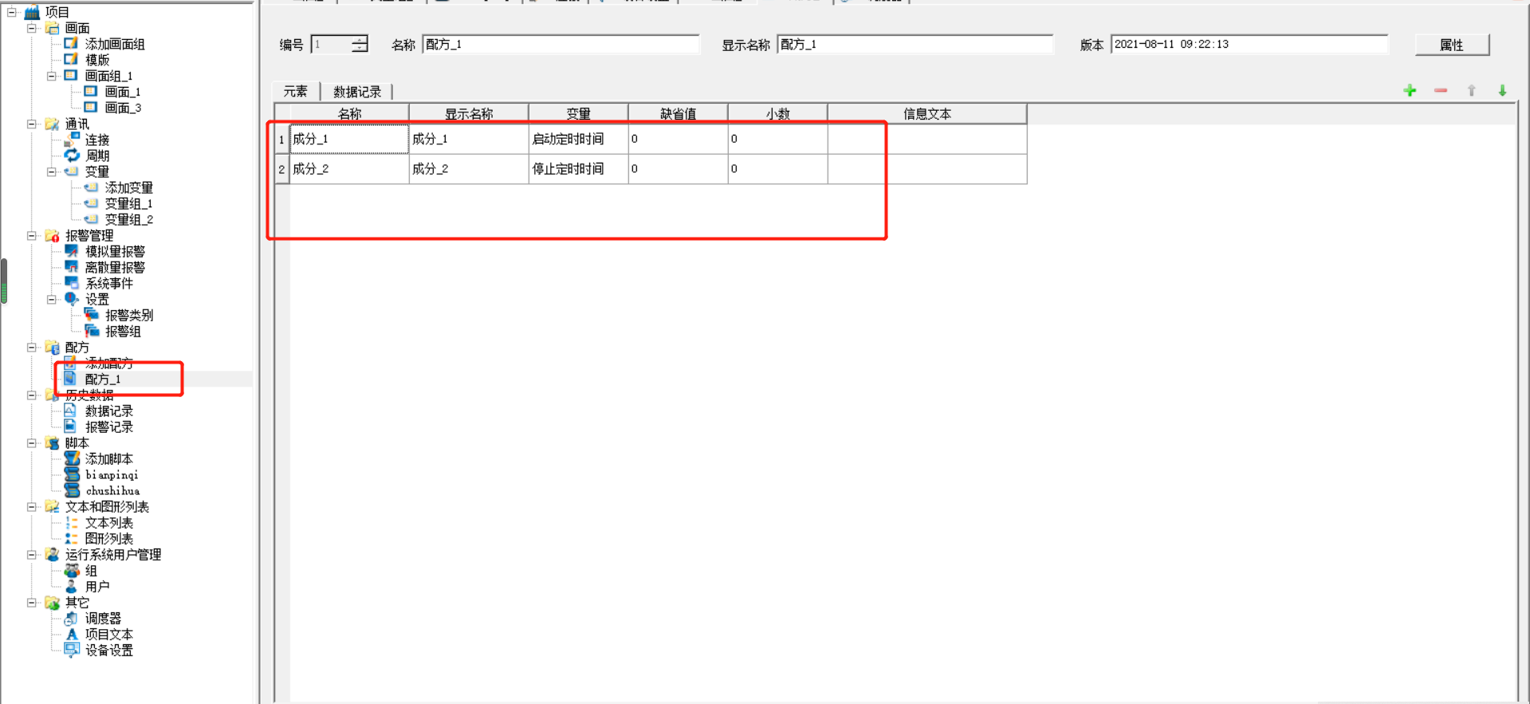The width and height of the screenshot is (1530, 704).
Task: Click the 信息文本 column header
Action: pyautogui.click(x=927, y=114)
